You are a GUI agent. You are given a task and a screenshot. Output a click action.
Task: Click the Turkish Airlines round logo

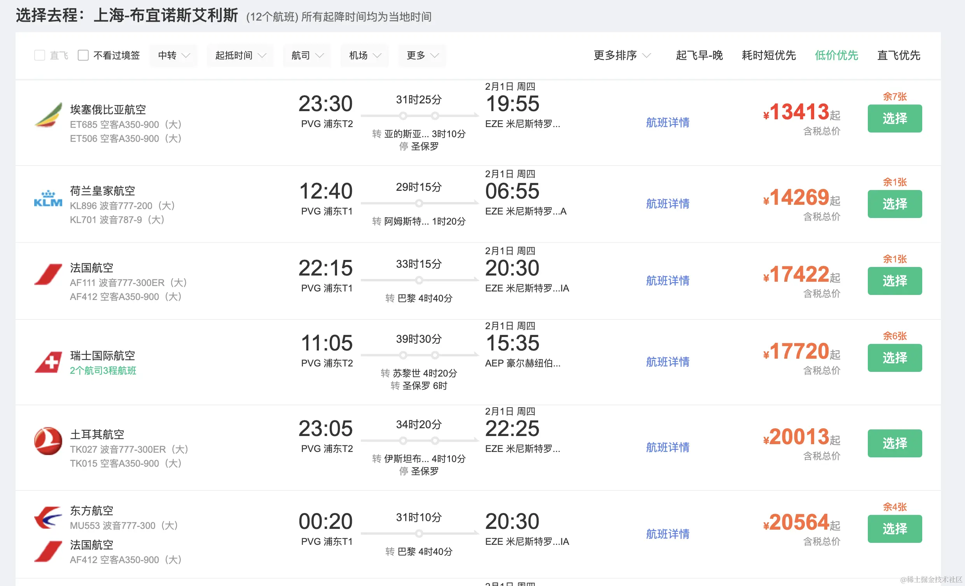[48, 441]
